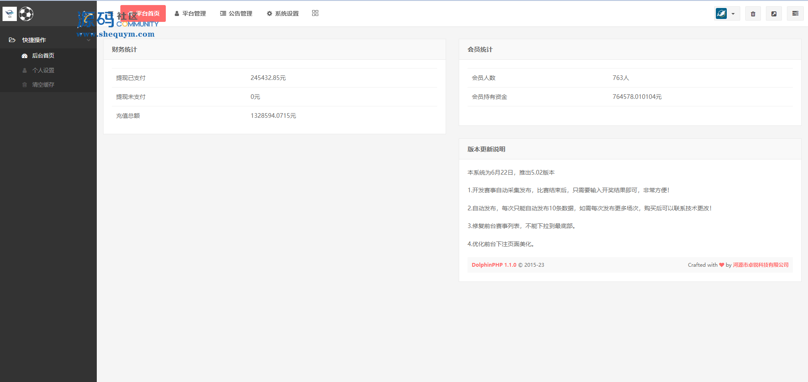Select the value 763人
808x382 pixels.
(621, 78)
